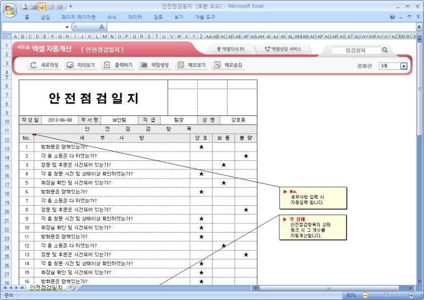The image size is (424, 300).
Task: Click the zoom in plus button
Action: 412,296
